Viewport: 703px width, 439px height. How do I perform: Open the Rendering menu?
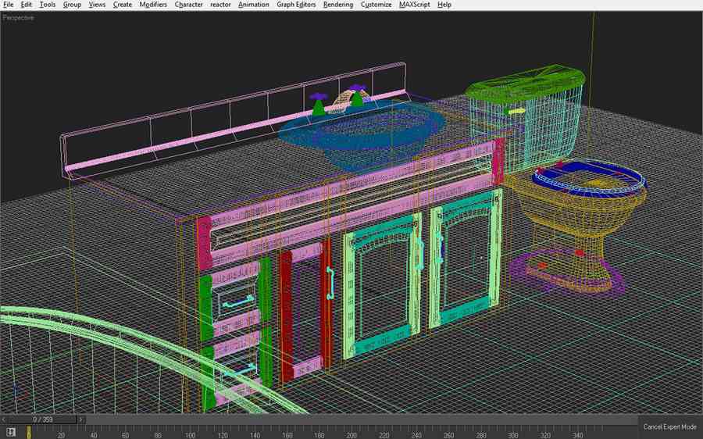[x=338, y=5]
